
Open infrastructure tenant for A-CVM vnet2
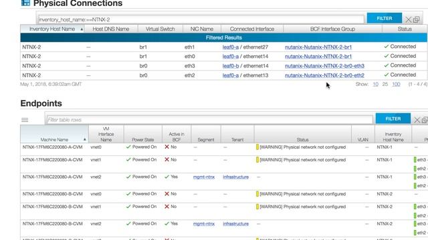pos(235,177)
